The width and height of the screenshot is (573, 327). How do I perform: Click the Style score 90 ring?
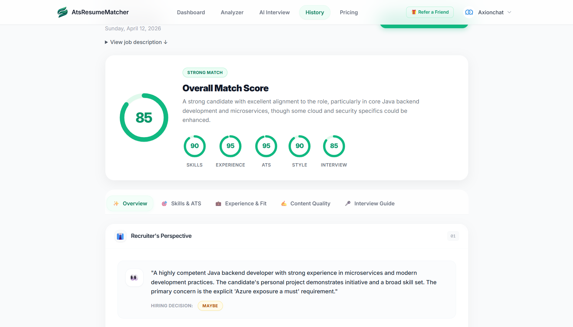coord(300,146)
